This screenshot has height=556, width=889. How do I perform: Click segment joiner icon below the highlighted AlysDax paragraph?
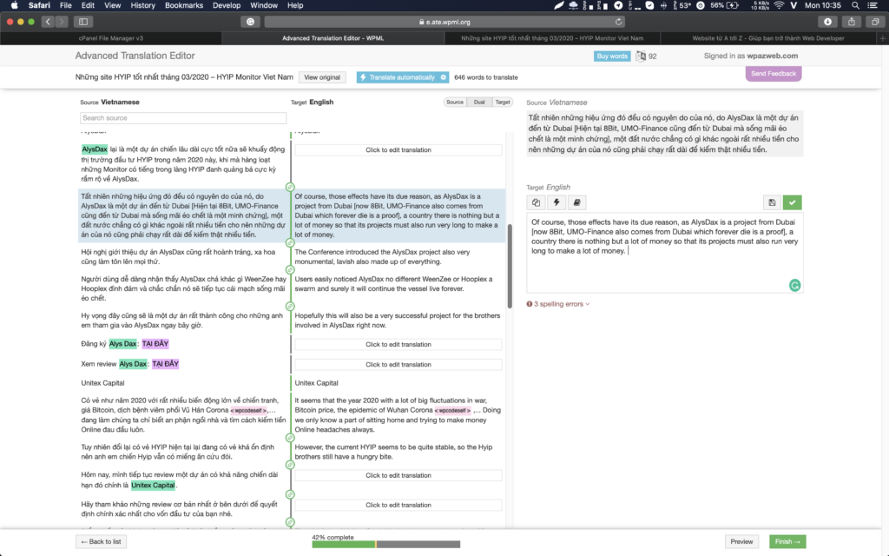tap(290, 243)
